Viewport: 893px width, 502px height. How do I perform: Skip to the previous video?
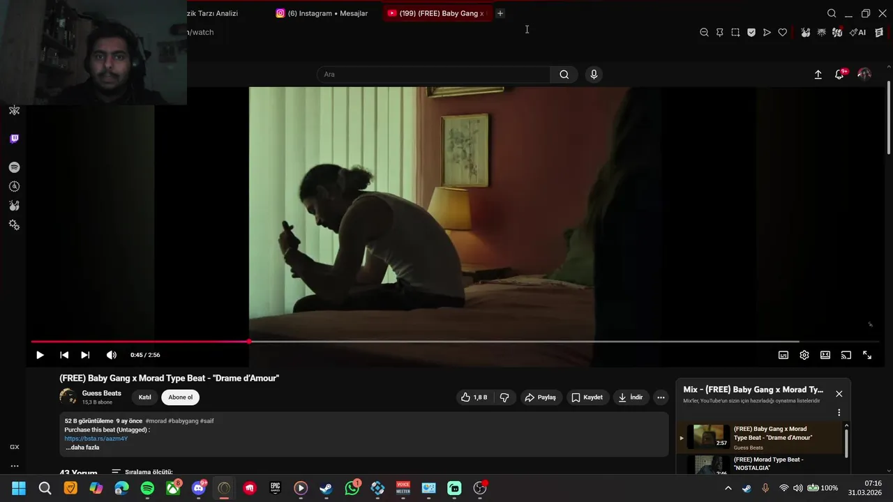64,355
